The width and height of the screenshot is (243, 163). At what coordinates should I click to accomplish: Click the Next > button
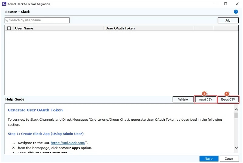[x=209, y=158]
